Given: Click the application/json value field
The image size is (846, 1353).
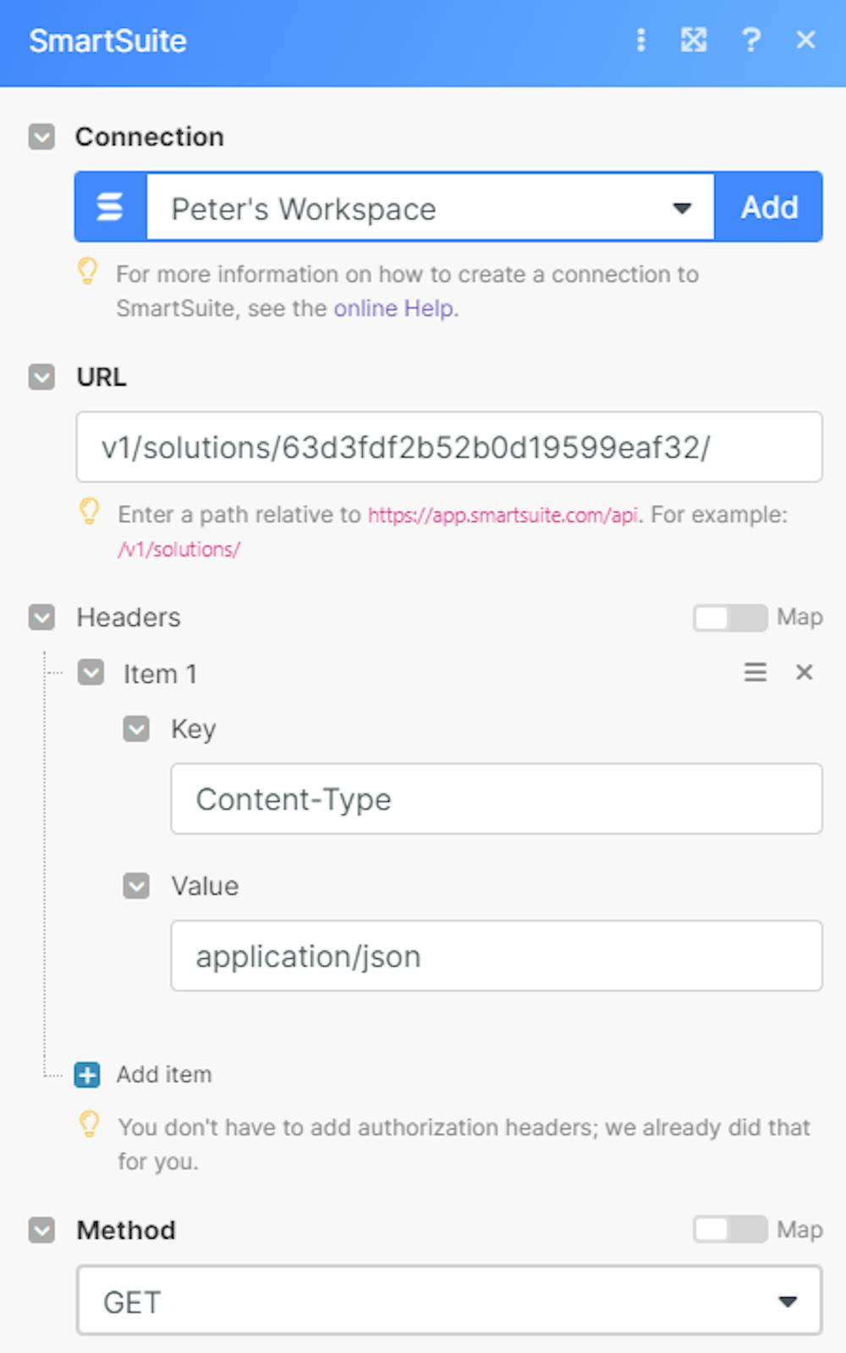Looking at the screenshot, I should [496, 956].
